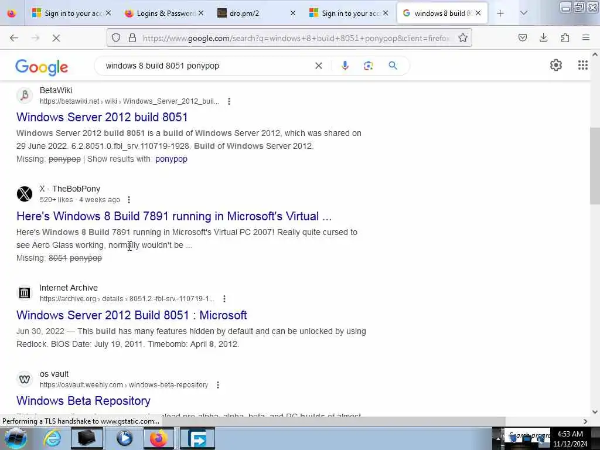Open the Firefox taskbar button
The width and height of the screenshot is (600, 450).
pyautogui.click(x=158, y=438)
